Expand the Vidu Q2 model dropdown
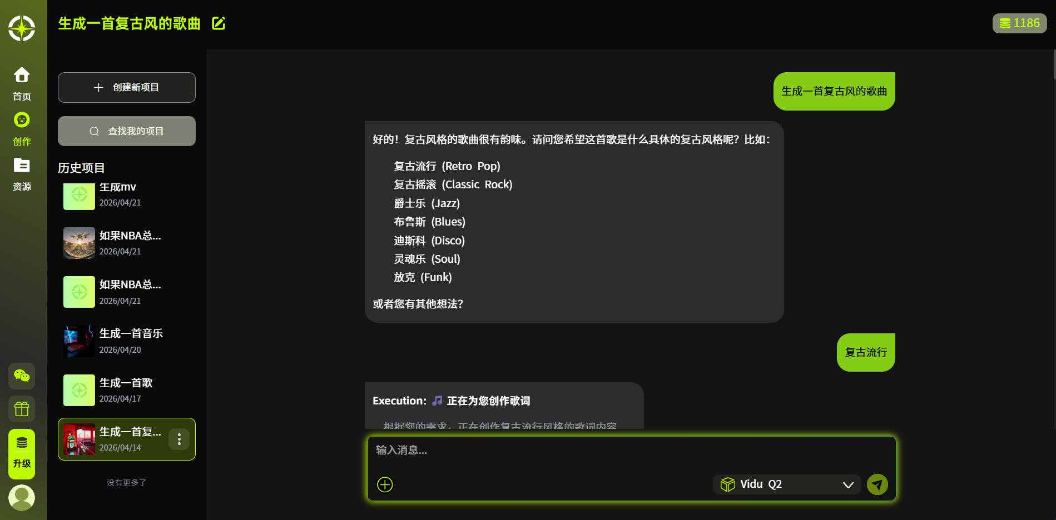Screen dimensions: 1056x520 [787, 484]
